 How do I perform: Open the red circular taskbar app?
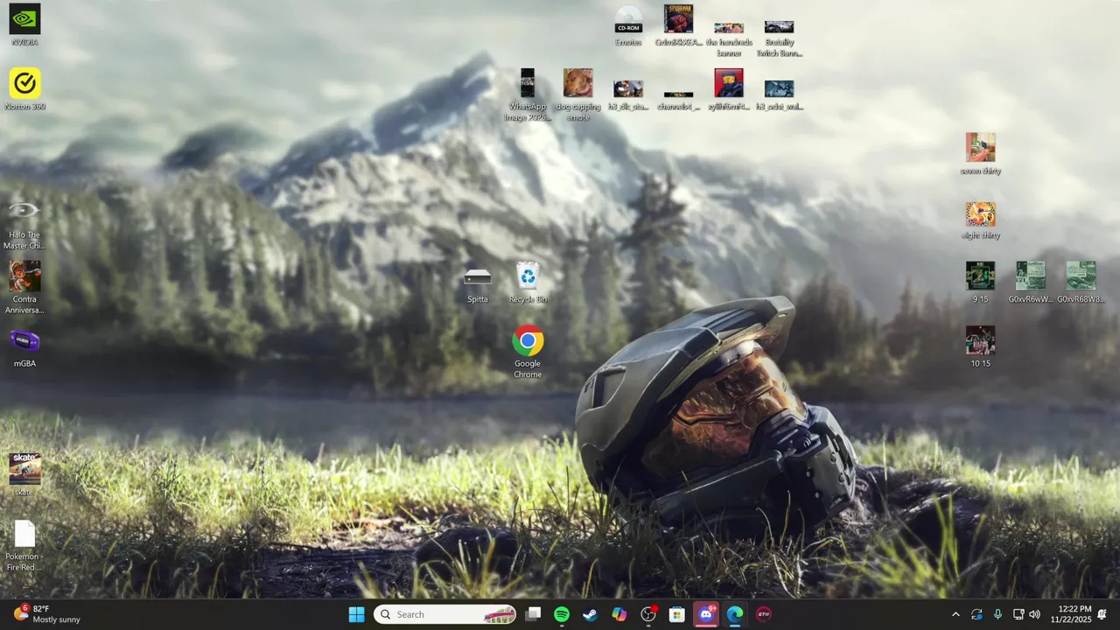764,614
